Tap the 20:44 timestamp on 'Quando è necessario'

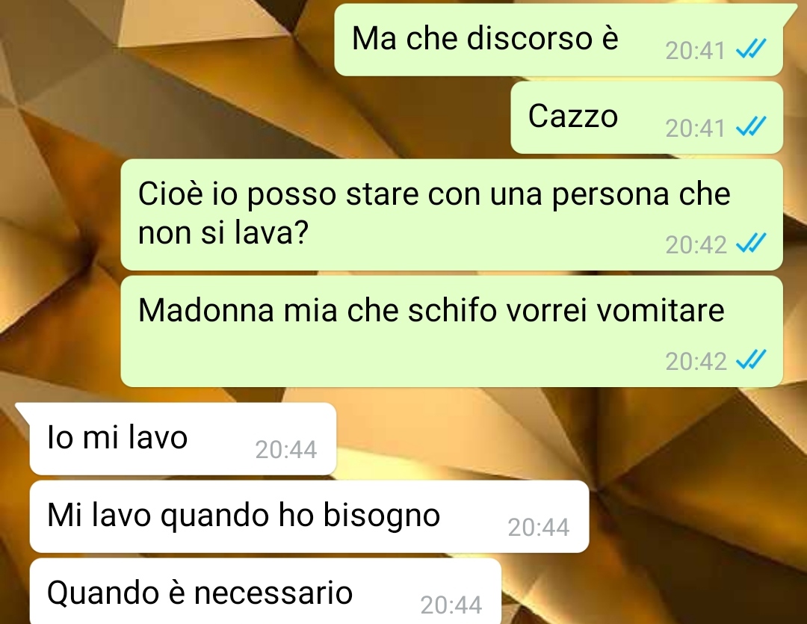point(451,605)
